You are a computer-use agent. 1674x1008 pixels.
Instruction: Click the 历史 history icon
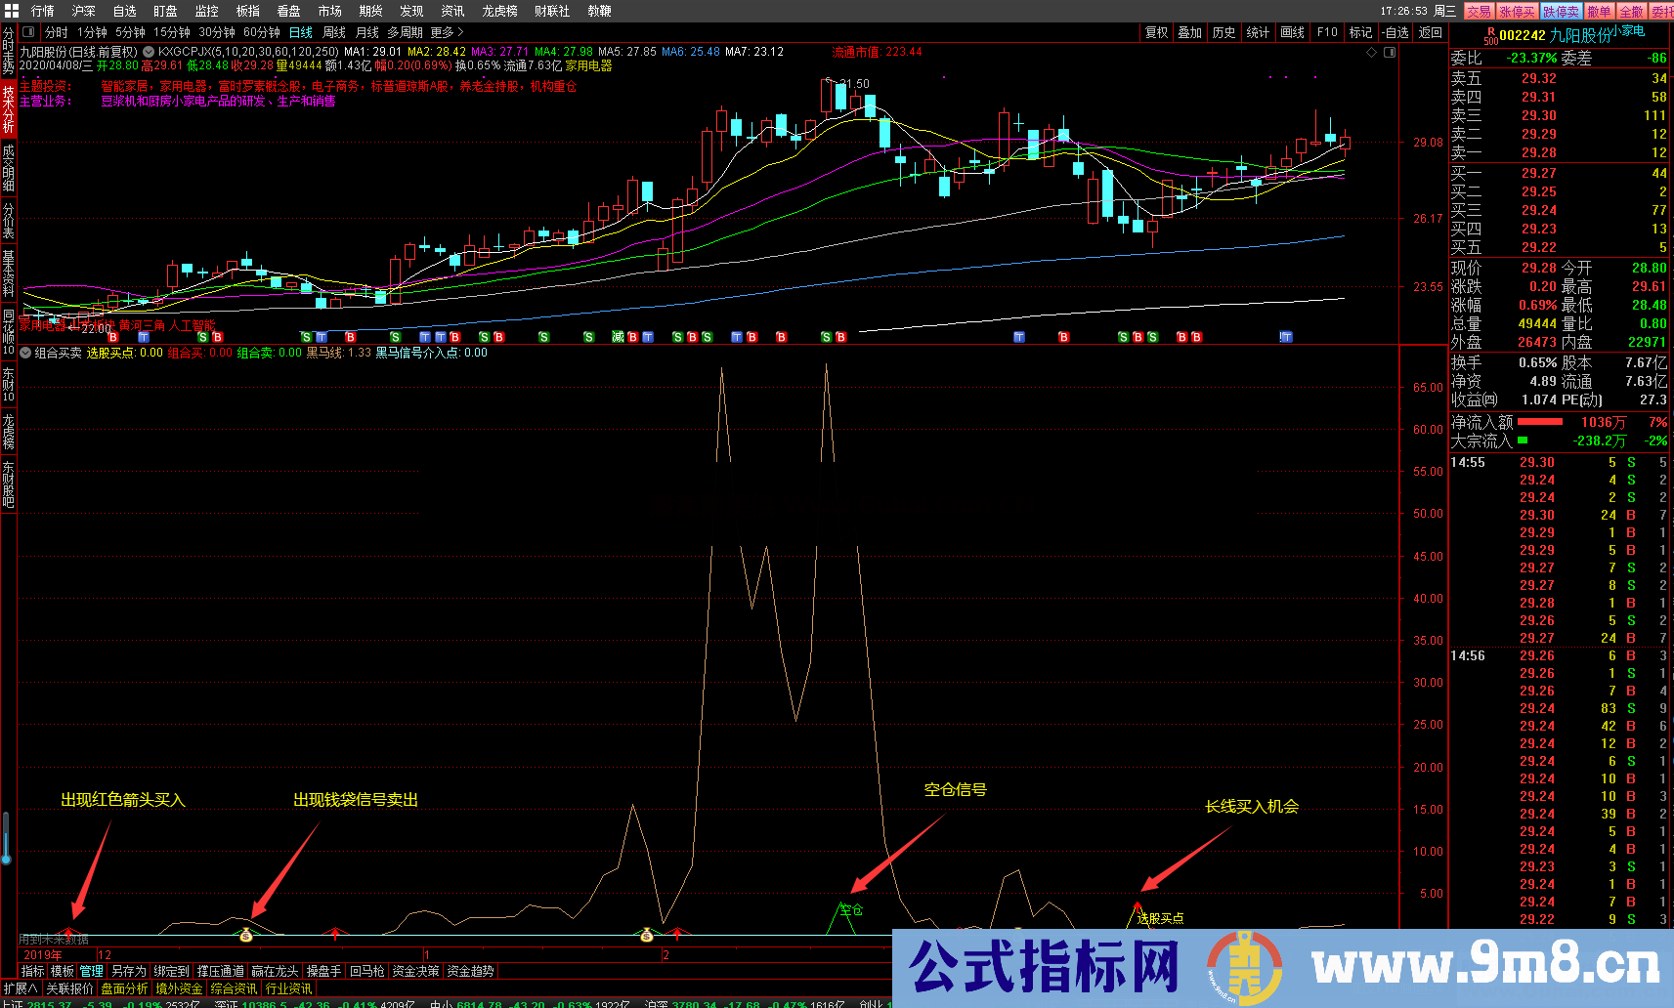pos(1223,31)
